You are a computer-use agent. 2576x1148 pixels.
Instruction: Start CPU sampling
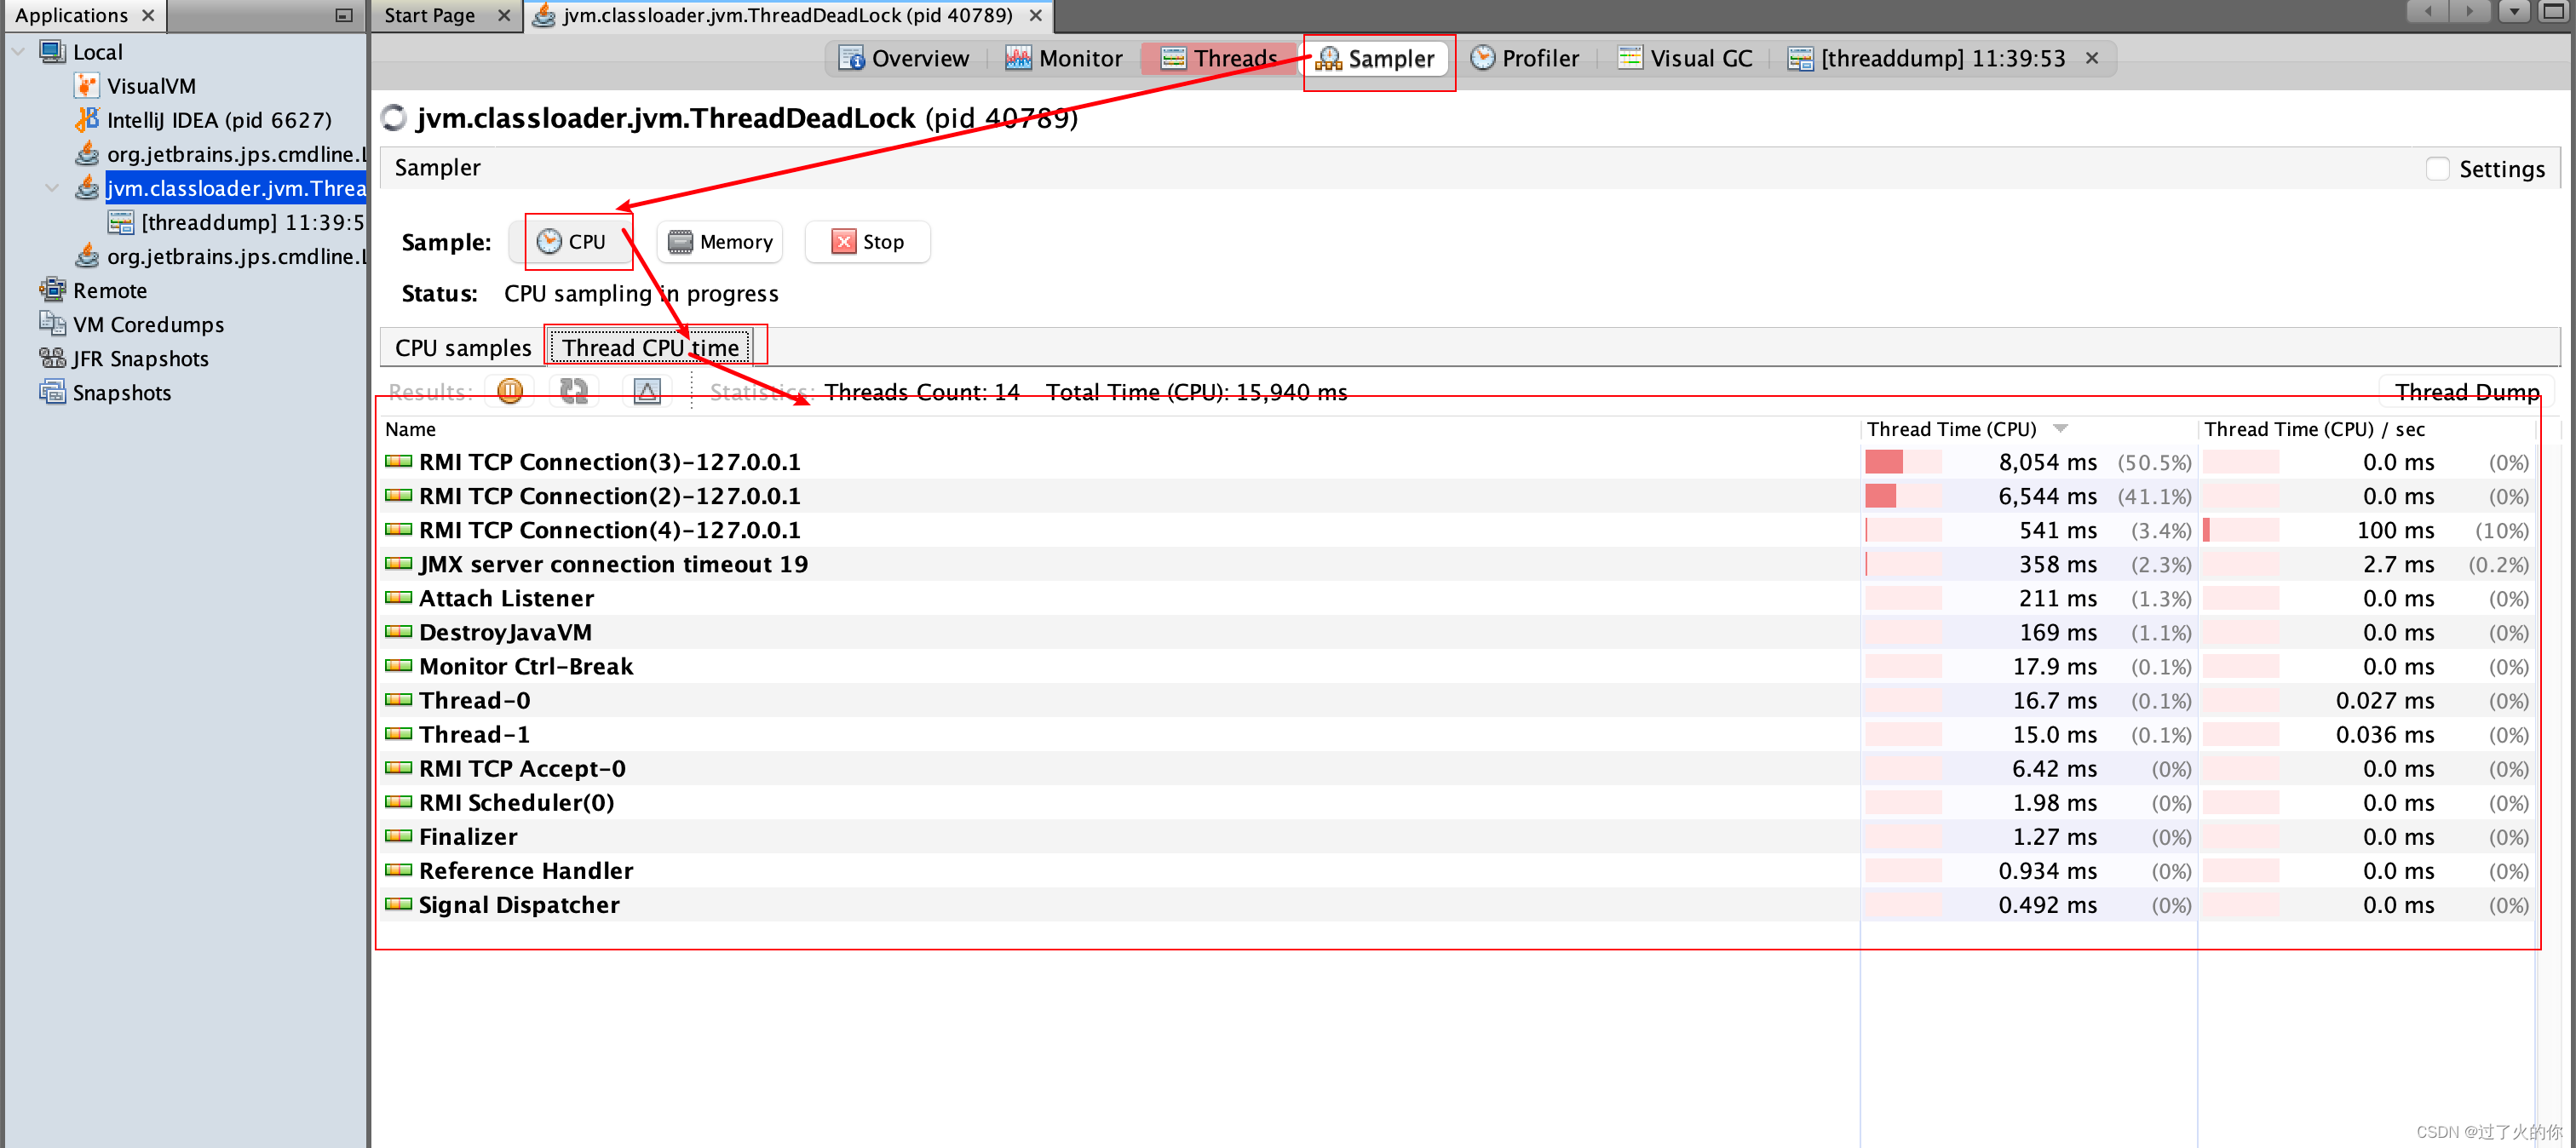(x=572, y=242)
